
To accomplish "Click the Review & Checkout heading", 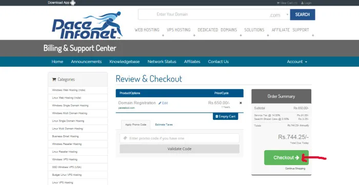I will (149, 79).
